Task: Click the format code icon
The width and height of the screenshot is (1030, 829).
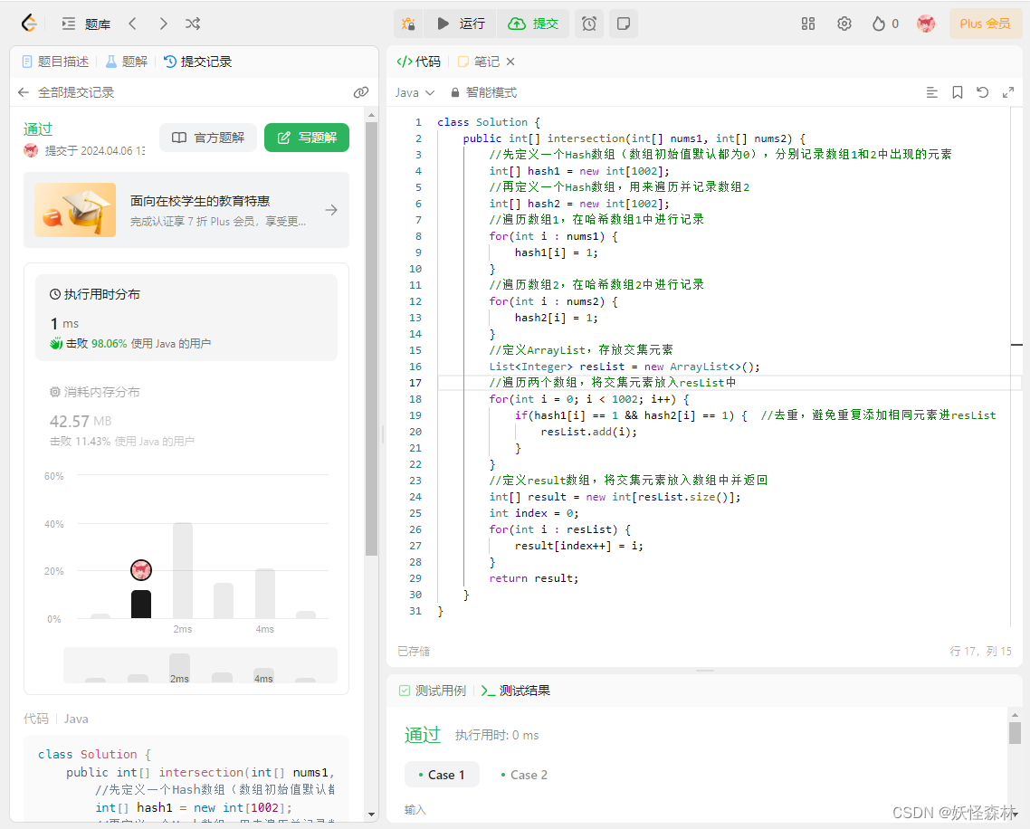Action: click(x=931, y=92)
